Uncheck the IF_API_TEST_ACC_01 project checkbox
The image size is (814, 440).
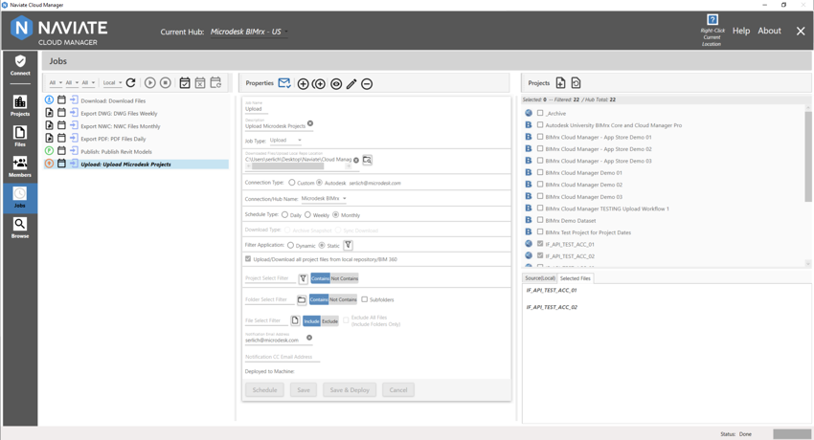(540, 244)
